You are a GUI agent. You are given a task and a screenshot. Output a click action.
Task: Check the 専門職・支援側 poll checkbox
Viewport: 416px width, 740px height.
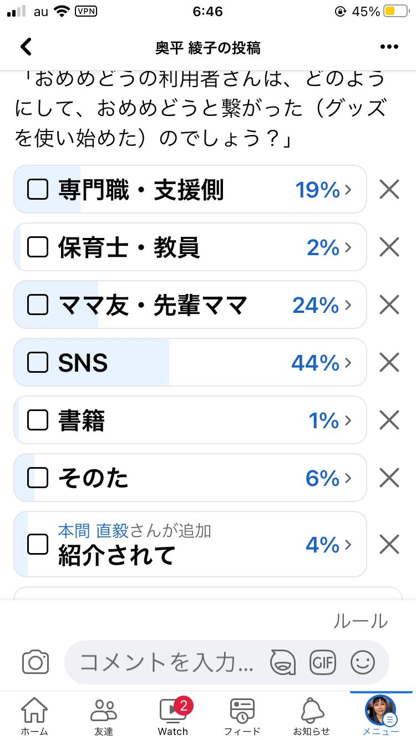[x=38, y=190]
